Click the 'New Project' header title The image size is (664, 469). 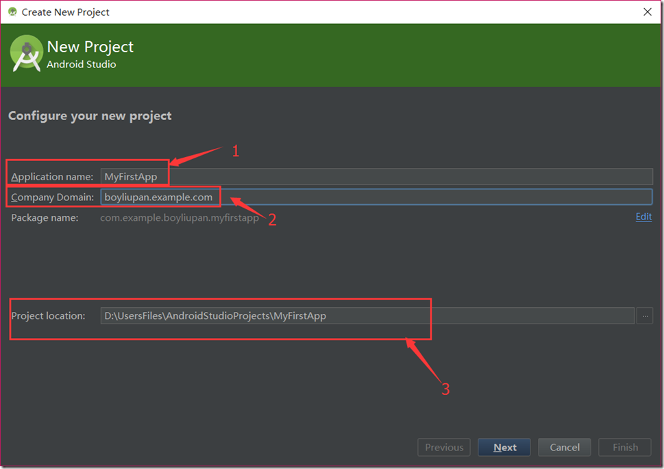90,47
